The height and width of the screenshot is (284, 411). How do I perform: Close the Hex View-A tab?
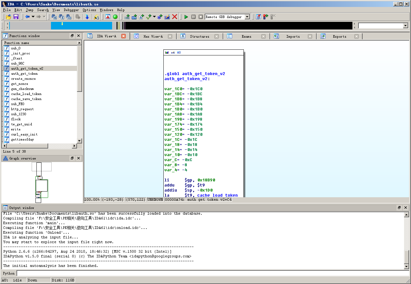[170, 36]
